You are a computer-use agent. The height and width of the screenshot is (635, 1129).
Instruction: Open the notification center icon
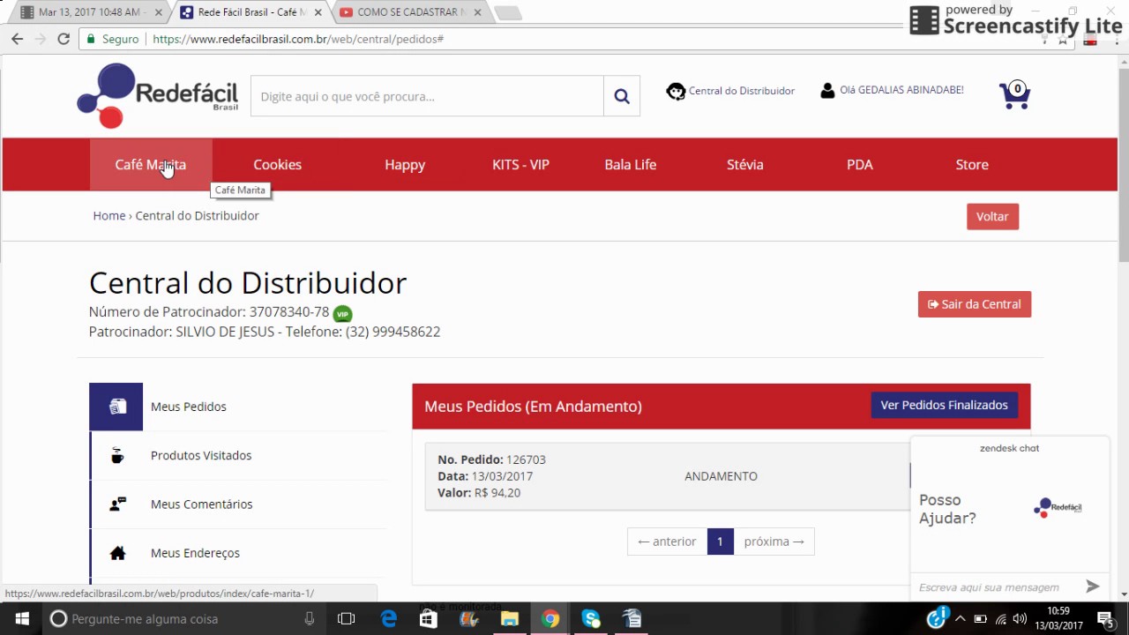pyautogui.click(x=1104, y=618)
